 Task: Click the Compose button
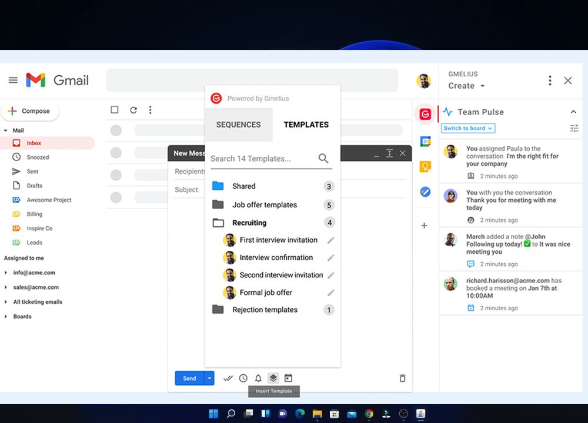click(30, 111)
